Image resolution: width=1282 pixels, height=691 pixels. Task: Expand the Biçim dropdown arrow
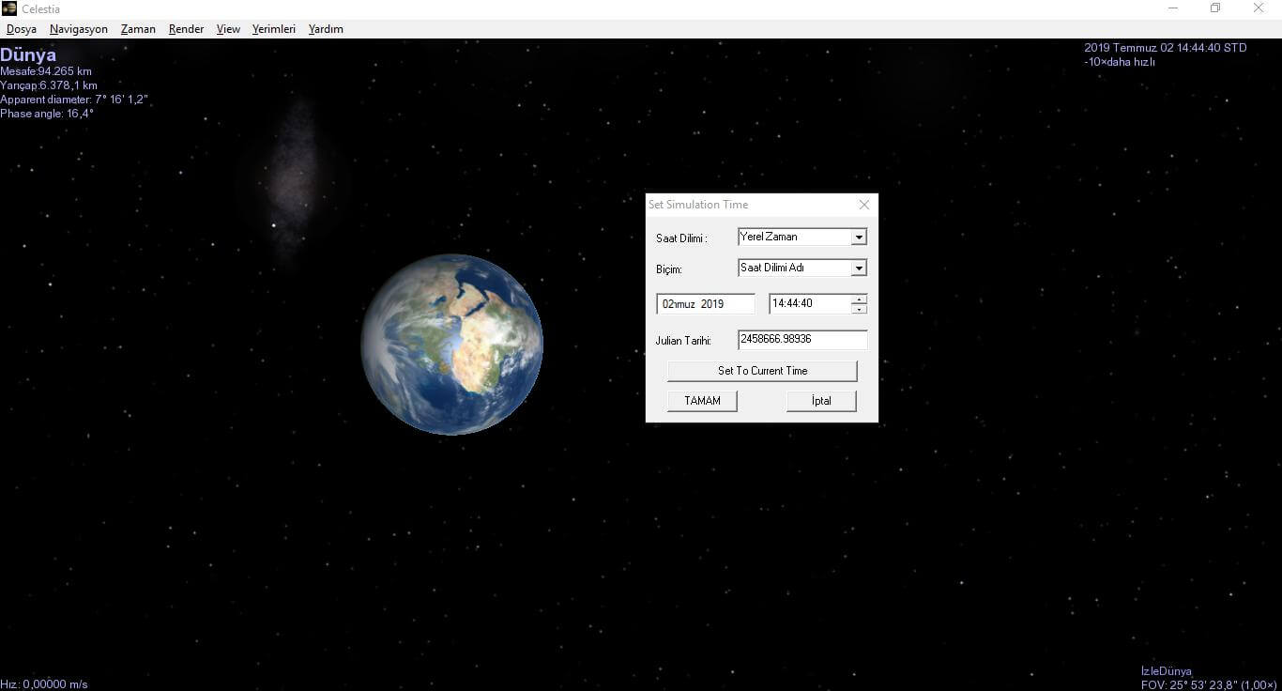coord(859,269)
